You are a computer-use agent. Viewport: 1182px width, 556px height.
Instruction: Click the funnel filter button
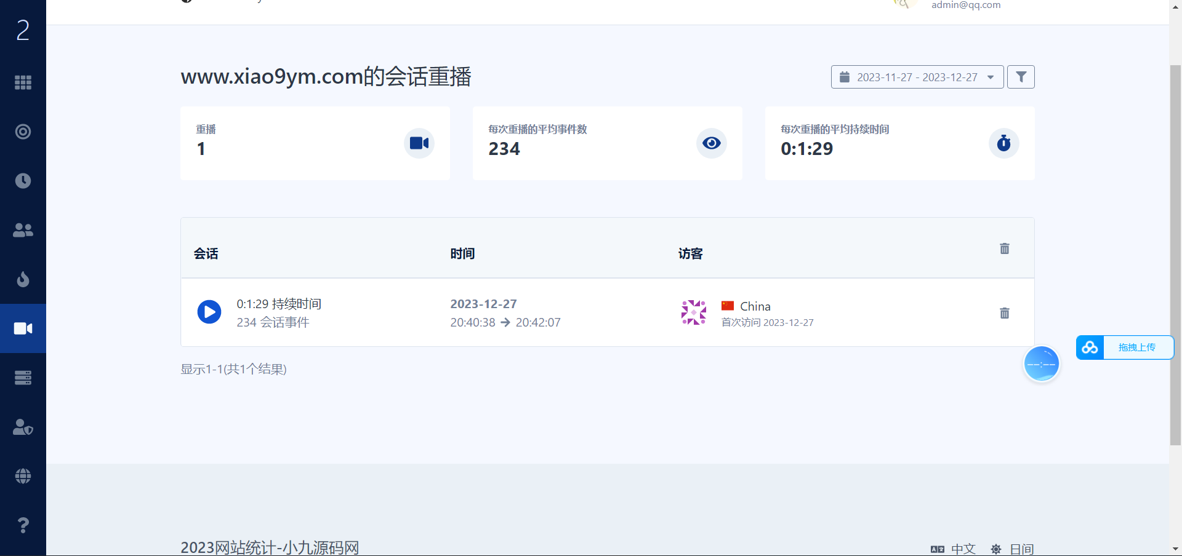pyautogui.click(x=1021, y=77)
